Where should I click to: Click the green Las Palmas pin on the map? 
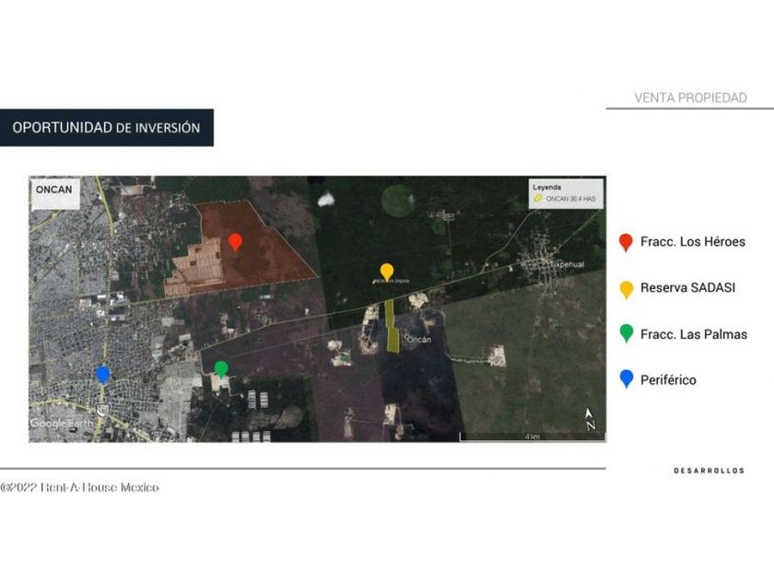[x=221, y=369]
